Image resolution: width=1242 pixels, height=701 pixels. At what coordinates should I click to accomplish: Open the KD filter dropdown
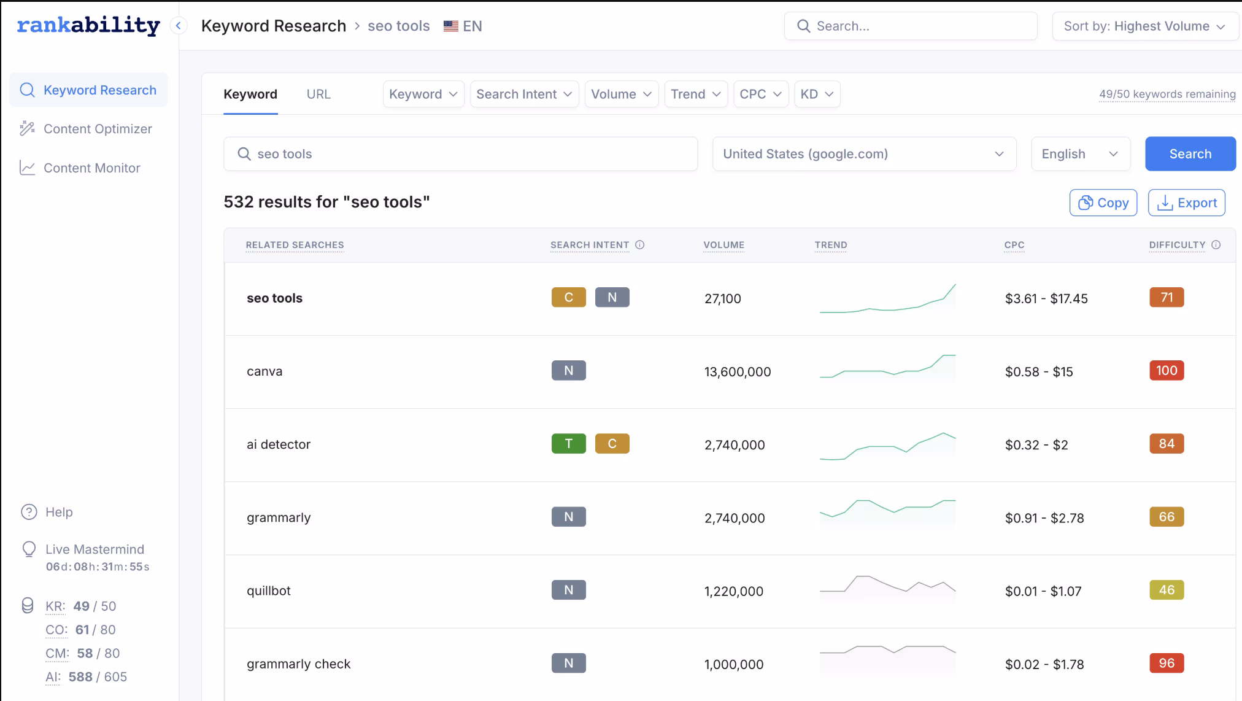tap(817, 94)
